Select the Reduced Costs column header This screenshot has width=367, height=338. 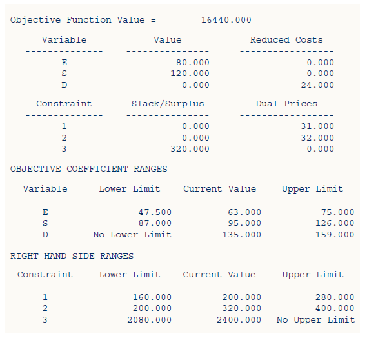286,40
